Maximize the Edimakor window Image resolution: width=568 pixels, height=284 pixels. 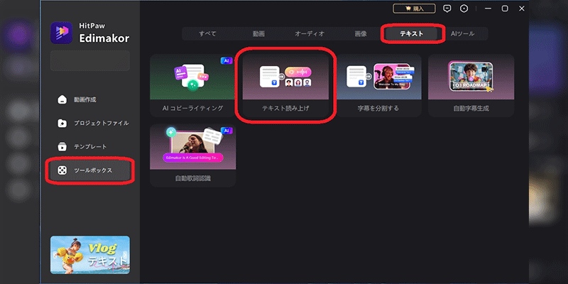(505, 9)
